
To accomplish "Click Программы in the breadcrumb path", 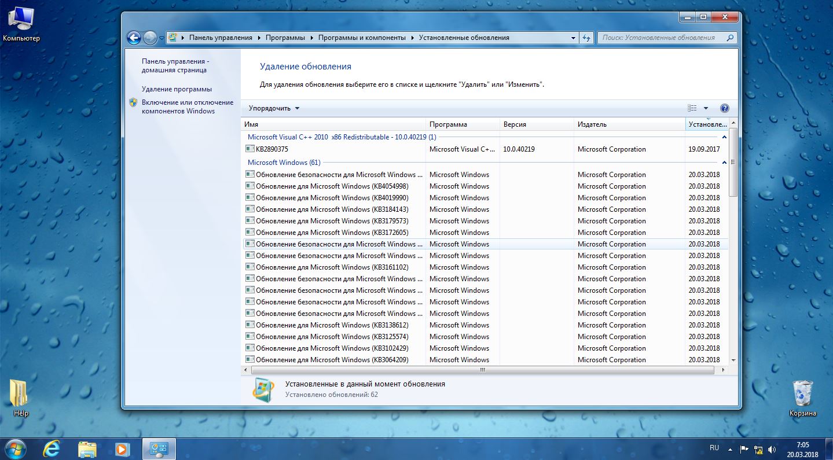I will [x=285, y=38].
